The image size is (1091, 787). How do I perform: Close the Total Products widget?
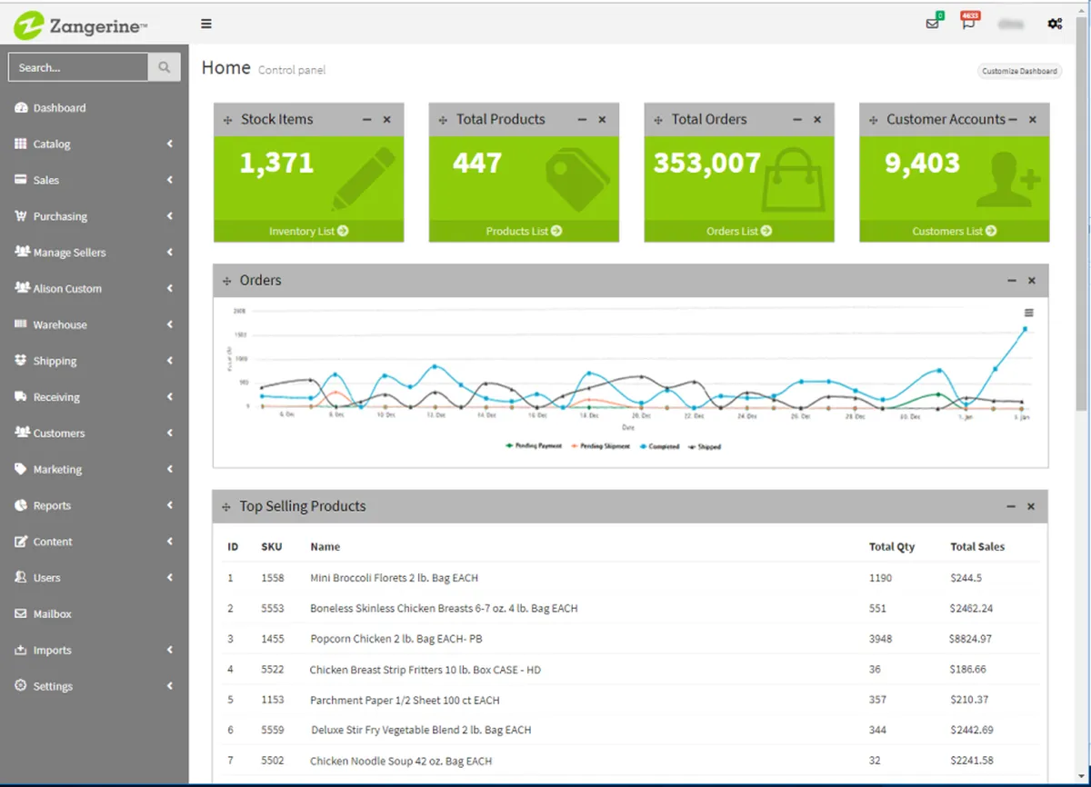coord(602,120)
